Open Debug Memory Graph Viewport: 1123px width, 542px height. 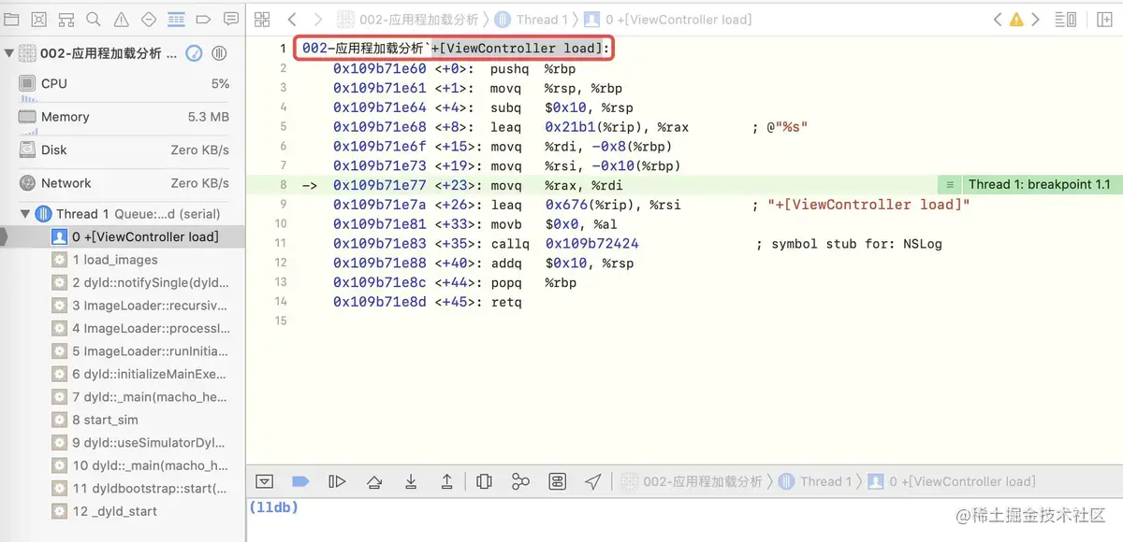tap(520, 481)
